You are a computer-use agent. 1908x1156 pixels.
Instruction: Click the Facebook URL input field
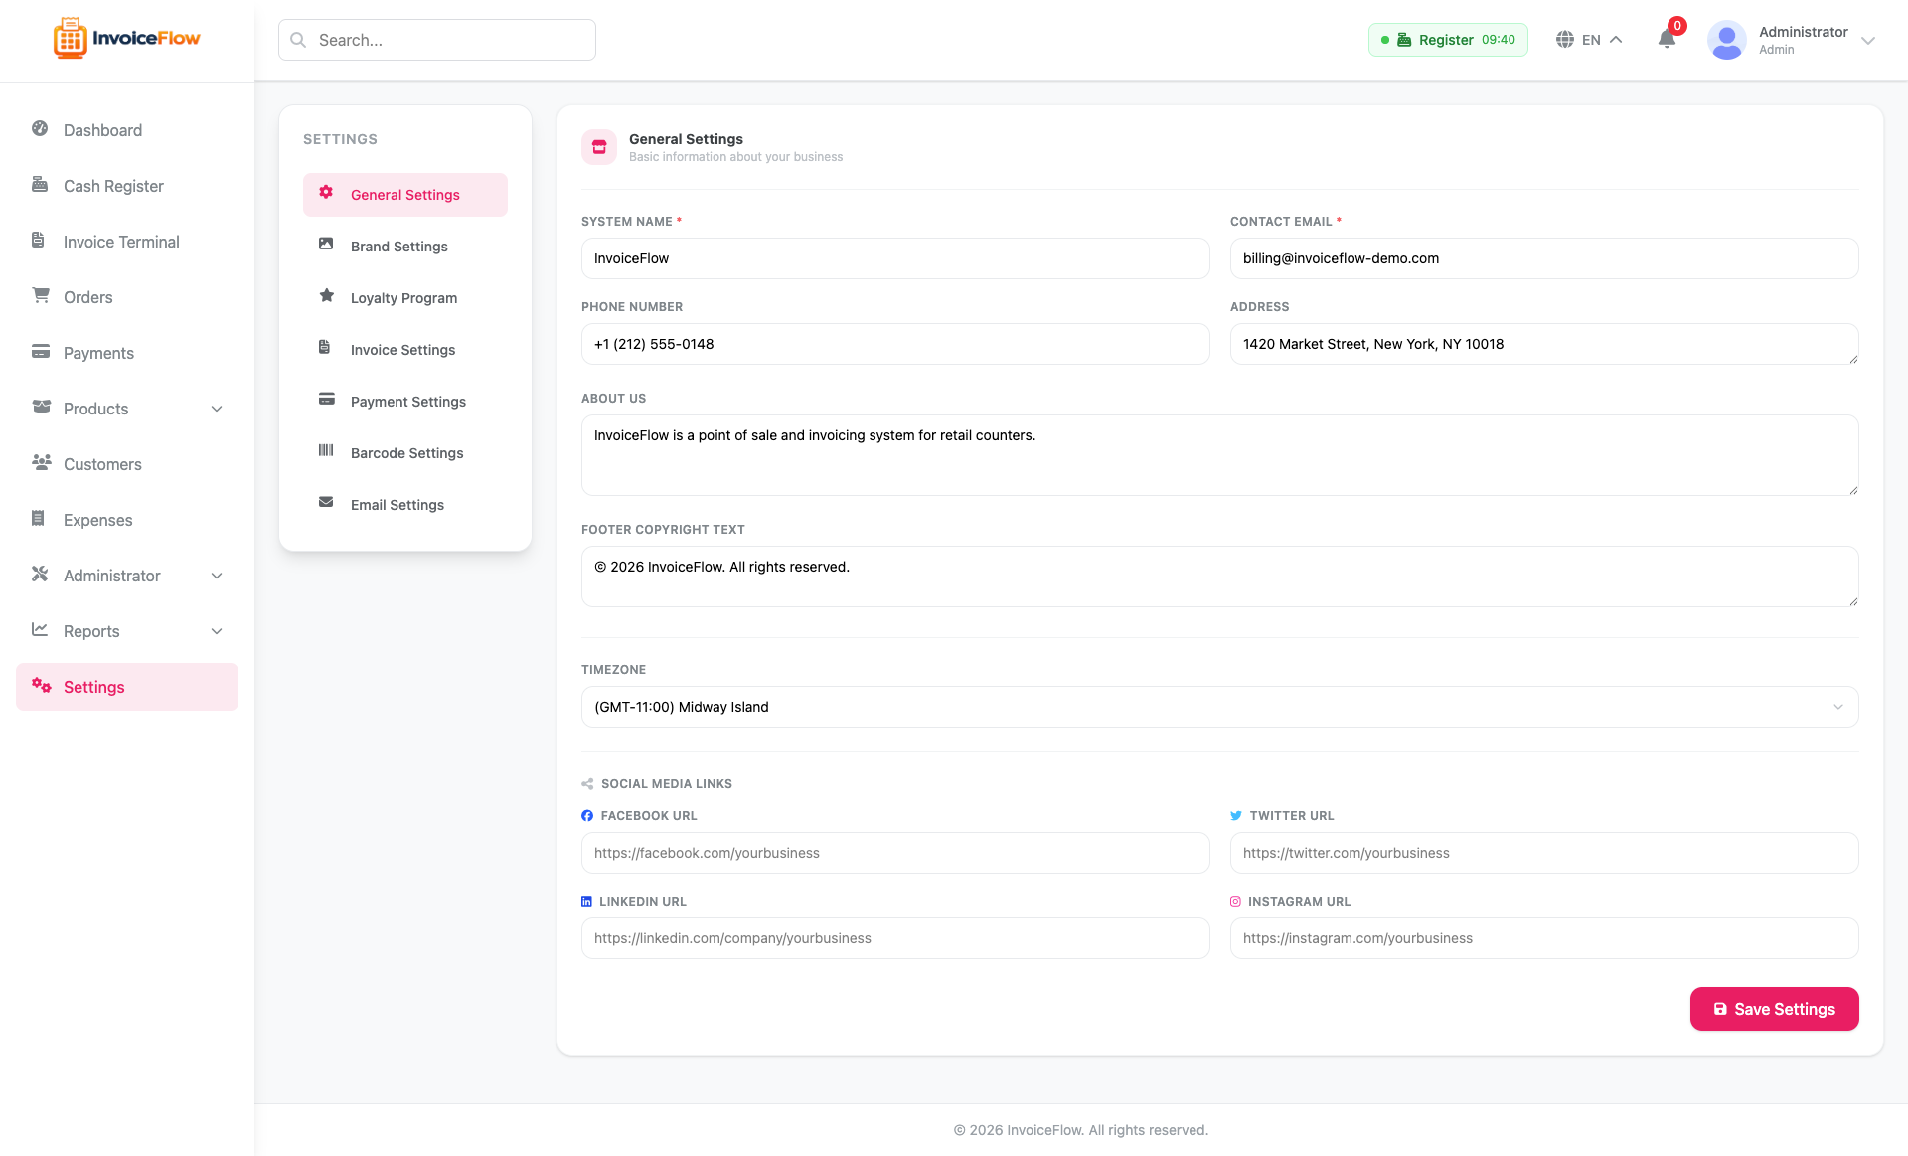pos(895,853)
